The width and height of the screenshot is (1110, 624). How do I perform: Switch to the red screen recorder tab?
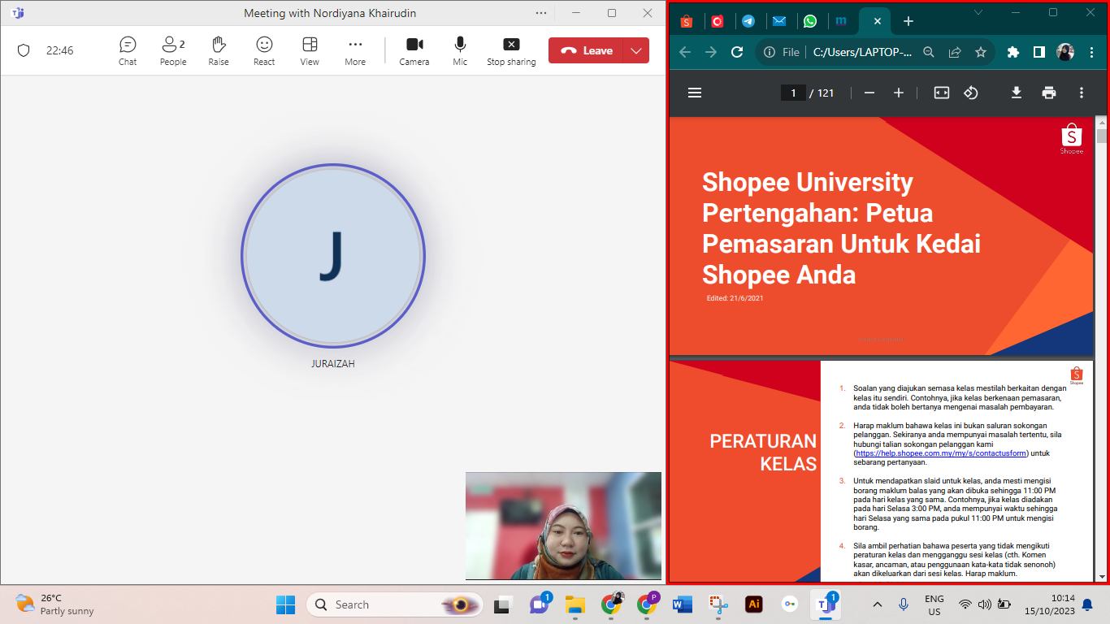718,21
